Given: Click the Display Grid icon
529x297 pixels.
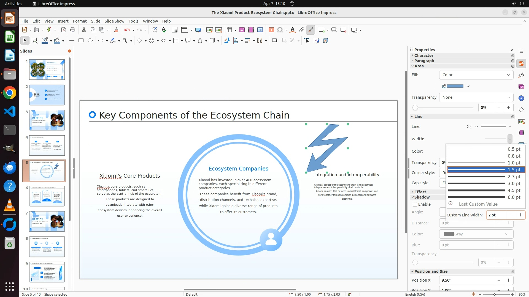Looking at the screenshot, I should (x=175, y=30).
